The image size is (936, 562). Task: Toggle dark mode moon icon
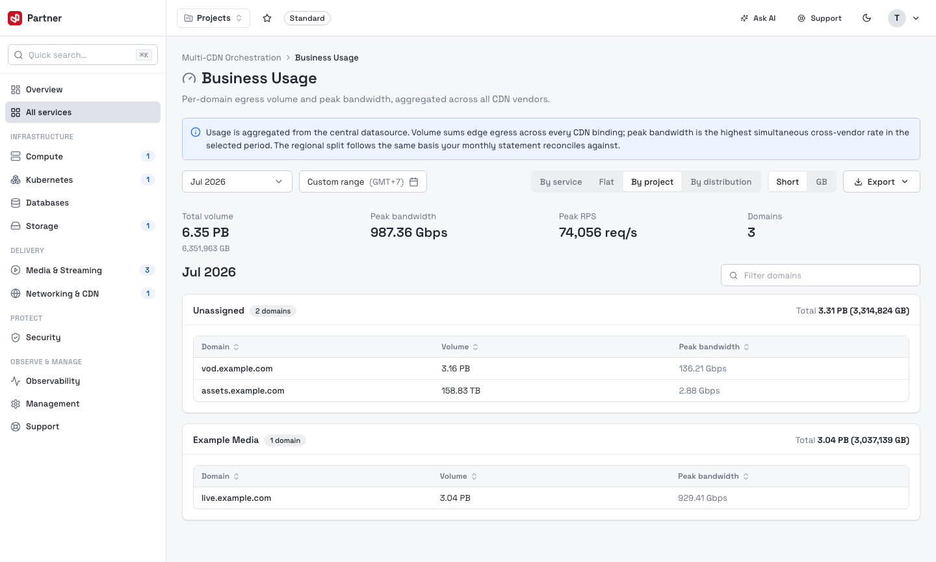[866, 18]
